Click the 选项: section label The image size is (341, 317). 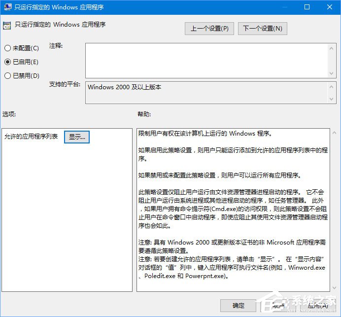coord(9,114)
